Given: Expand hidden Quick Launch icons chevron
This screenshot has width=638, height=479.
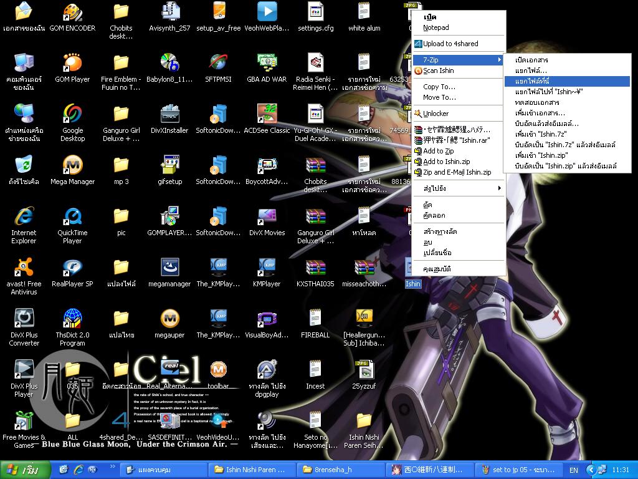Looking at the screenshot, I should pos(113,467).
